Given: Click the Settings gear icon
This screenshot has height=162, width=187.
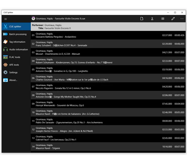Looking at the screenshot, I should [x=5, y=72].
